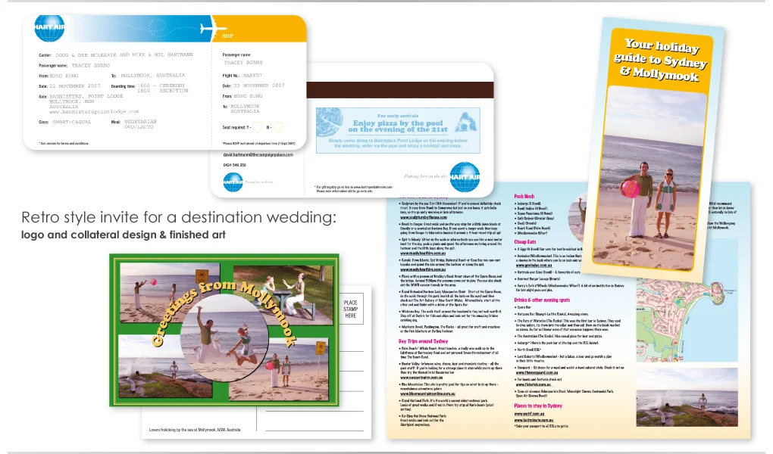Screen dimensions: 773x454
Task: Click the 'VEGETARIAN OVO/LACTO' meal text
Action: 140,124
